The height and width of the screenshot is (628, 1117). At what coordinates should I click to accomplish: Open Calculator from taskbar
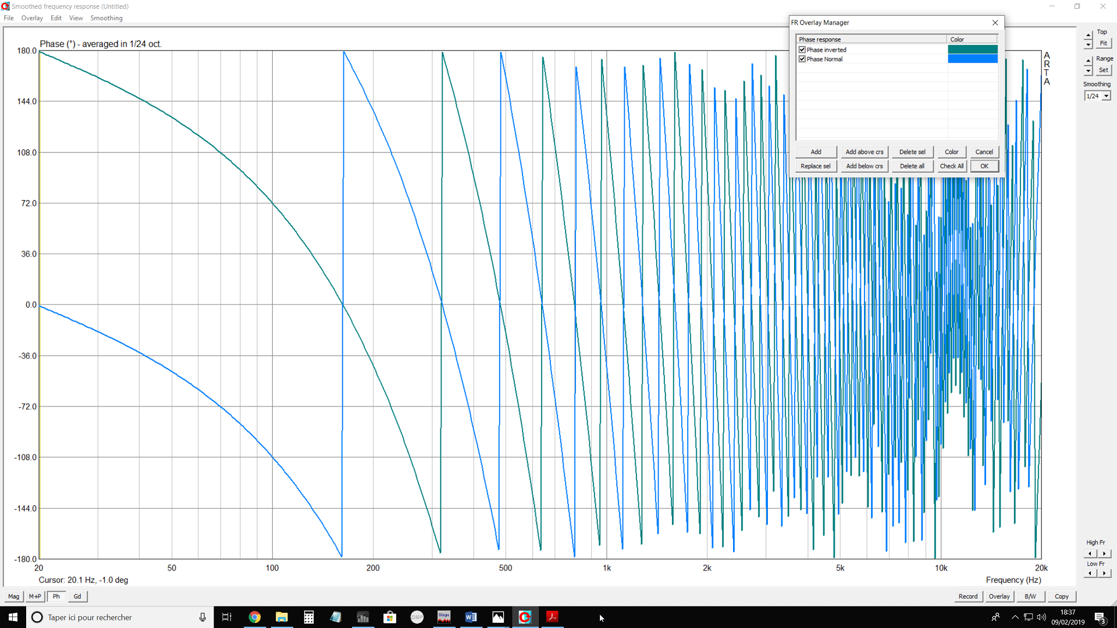309,617
